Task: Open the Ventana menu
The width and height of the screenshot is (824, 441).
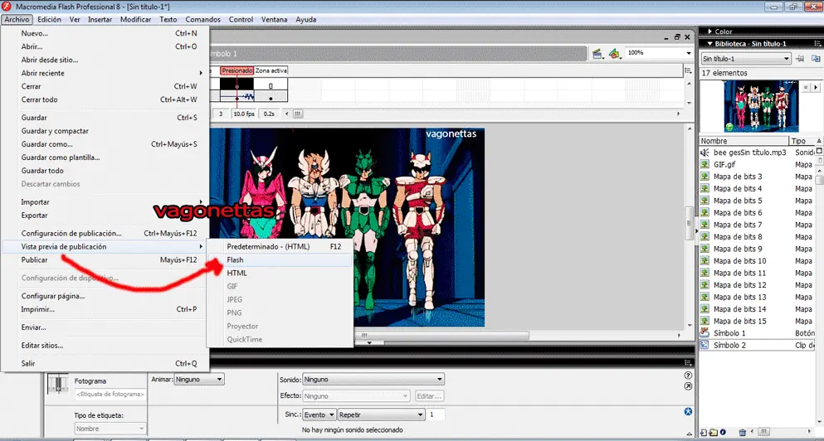Action: [275, 19]
